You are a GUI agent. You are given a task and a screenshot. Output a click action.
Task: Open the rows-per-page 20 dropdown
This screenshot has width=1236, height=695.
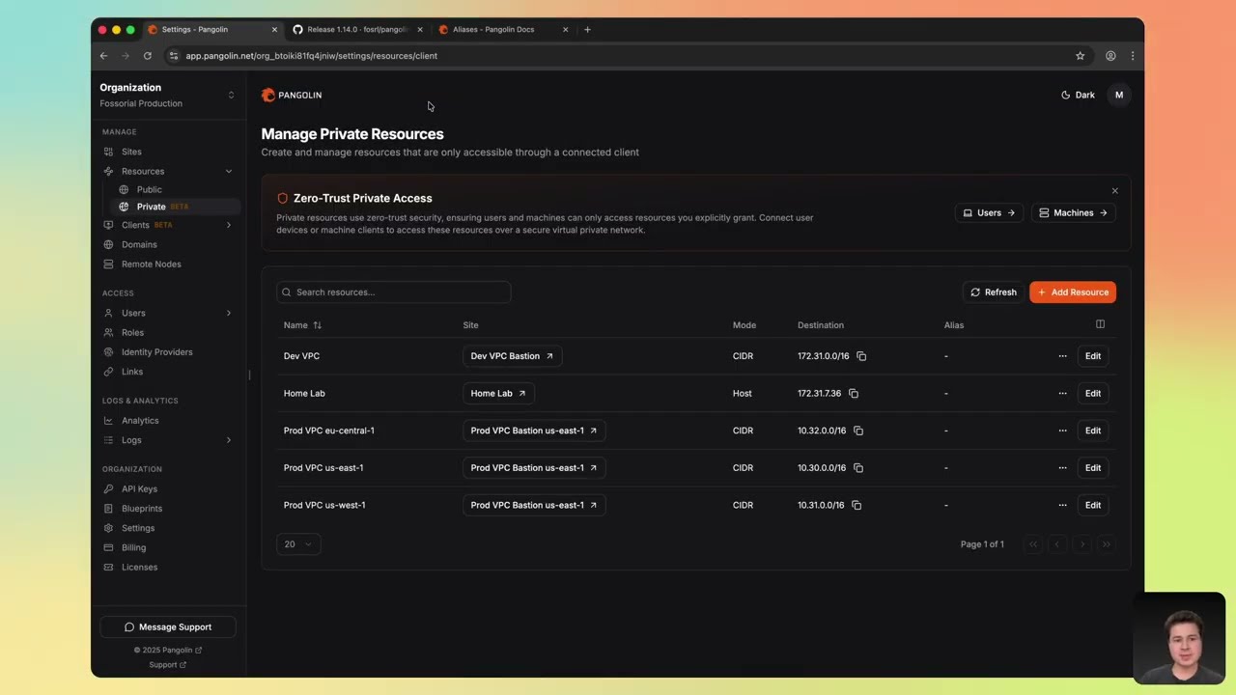coord(298,544)
